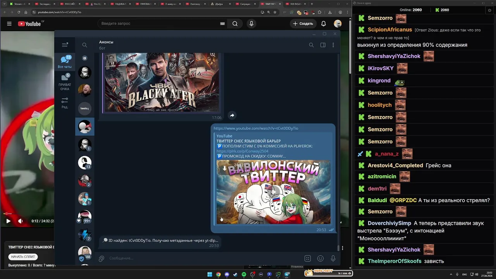
Task: Open the Meme Party taskbar widget
Action: click(x=329, y=273)
